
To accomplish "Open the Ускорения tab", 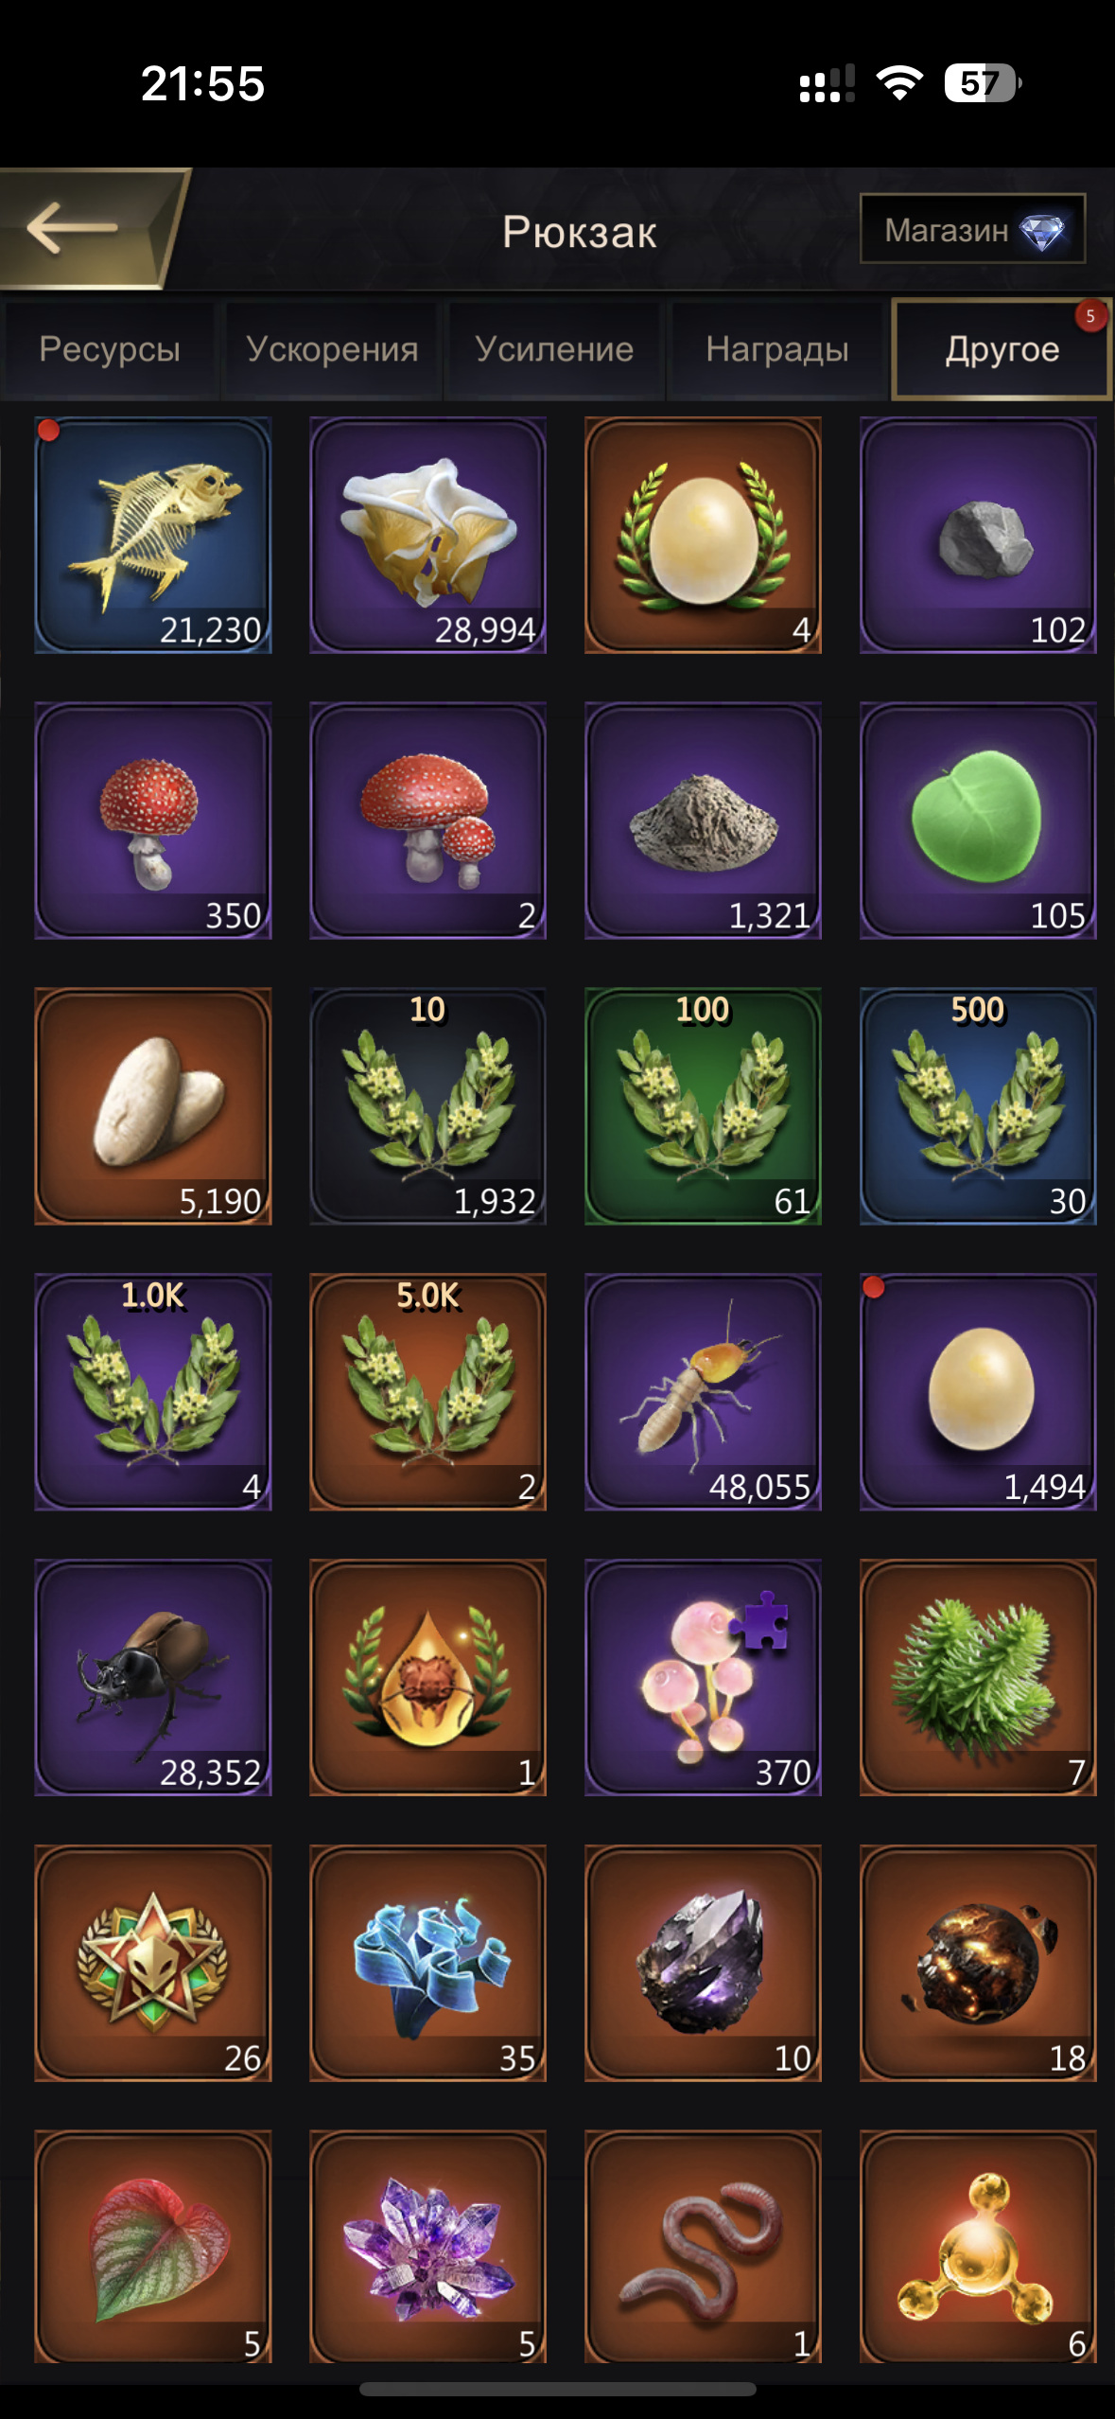I will 332,349.
